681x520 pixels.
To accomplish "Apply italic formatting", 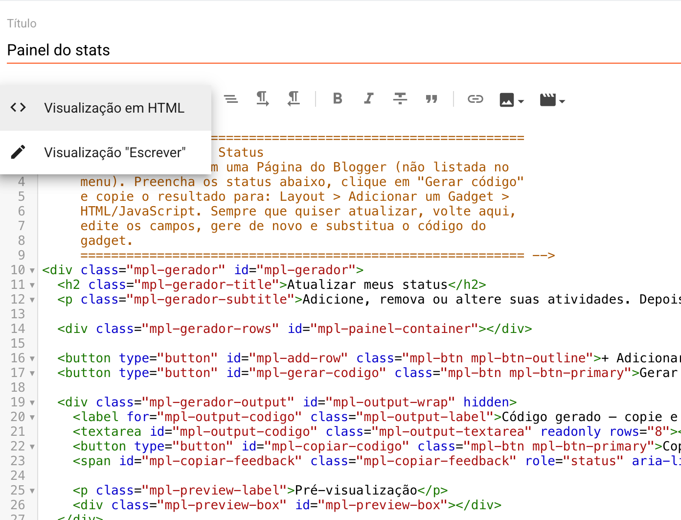I will [369, 99].
